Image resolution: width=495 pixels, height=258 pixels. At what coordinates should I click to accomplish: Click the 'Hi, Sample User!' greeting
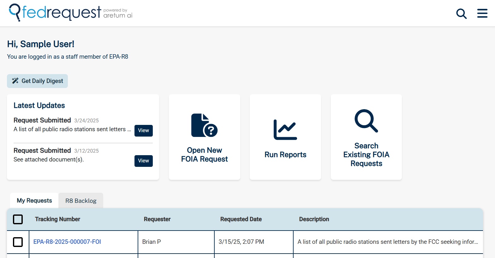(41, 44)
